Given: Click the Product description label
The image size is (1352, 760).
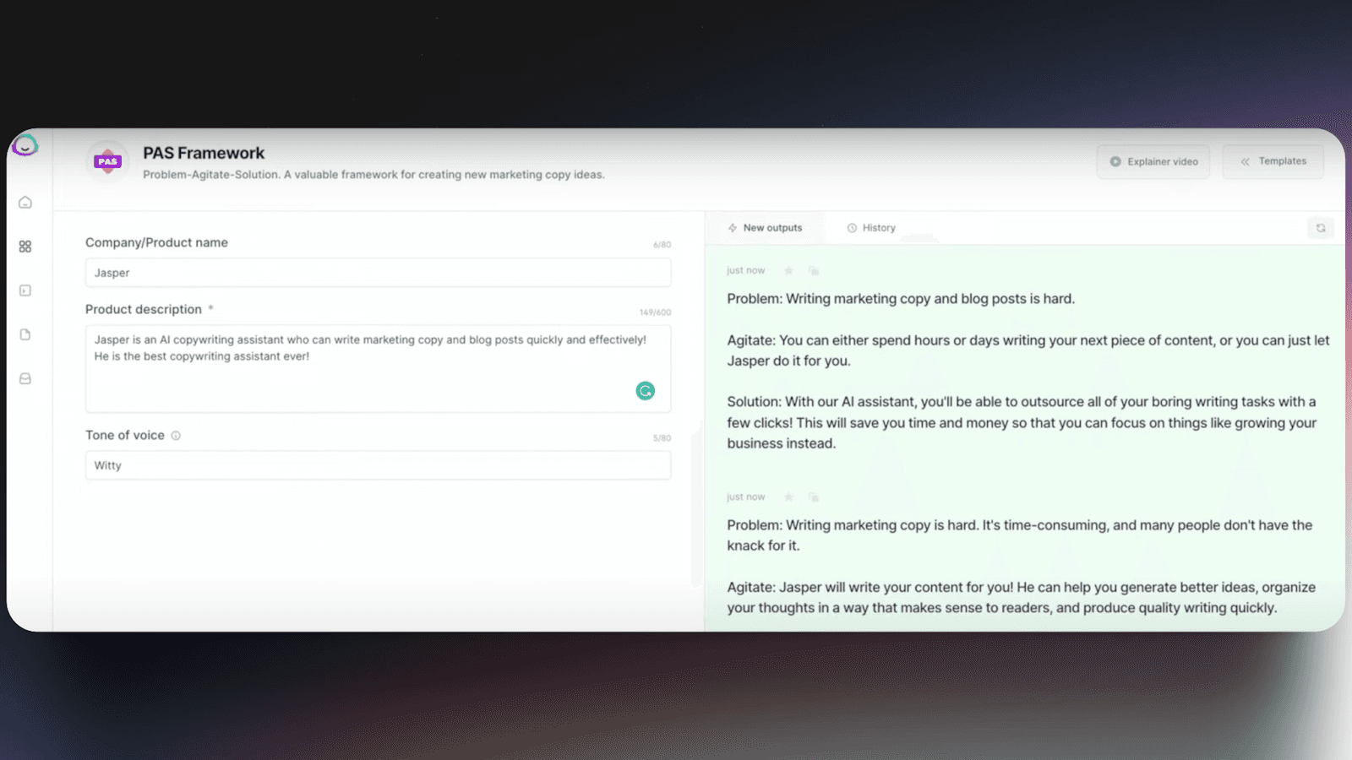Looking at the screenshot, I should [144, 309].
